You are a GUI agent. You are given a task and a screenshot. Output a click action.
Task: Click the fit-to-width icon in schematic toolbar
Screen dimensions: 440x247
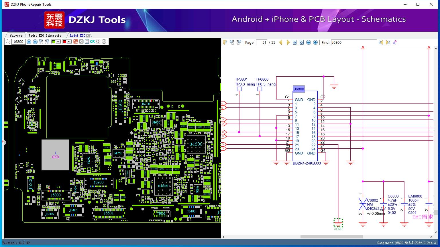click(x=294, y=42)
